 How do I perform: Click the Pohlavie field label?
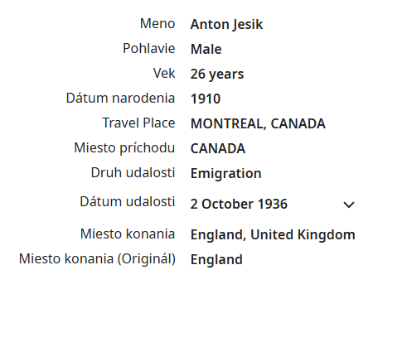point(149,48)
